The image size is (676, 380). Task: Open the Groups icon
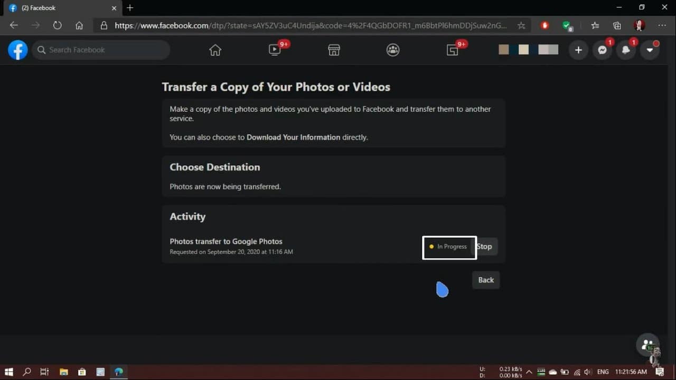(x=393, y=50)
